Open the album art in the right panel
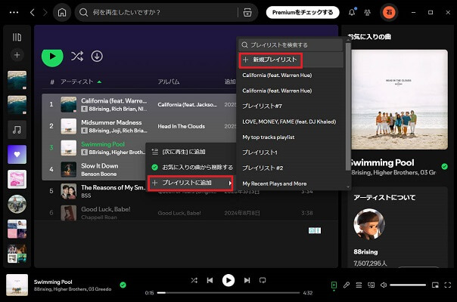Screen dimensions: 457x302 (399, 100)
